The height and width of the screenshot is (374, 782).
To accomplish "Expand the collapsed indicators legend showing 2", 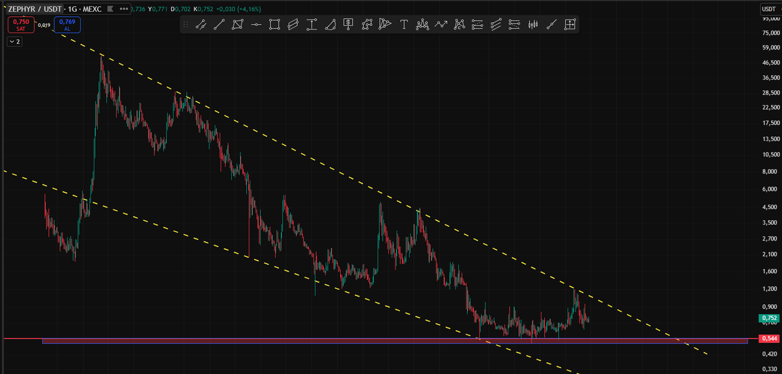I will [x=14, y=42].
